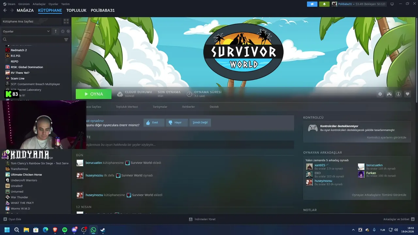
Task: Go to Kütüphane Ana Sayfası
Action: pos(31,21)
